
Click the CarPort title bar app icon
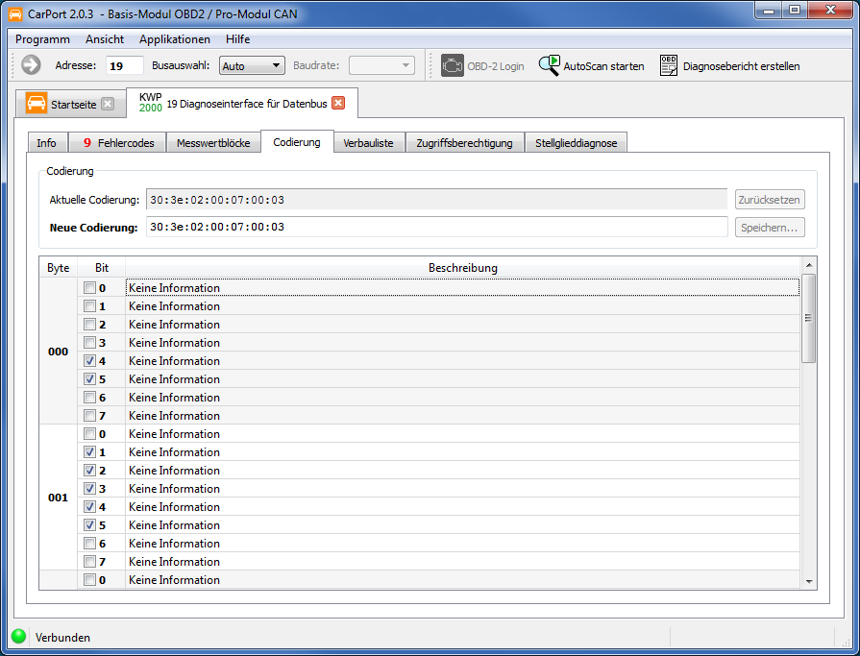[15, 13]
